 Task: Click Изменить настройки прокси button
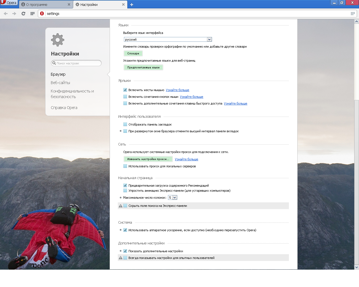pyautogui.click(x=148, y=159)
